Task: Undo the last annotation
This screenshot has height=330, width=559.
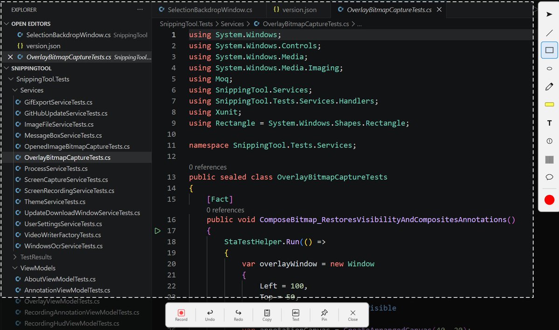Action: 210,315
